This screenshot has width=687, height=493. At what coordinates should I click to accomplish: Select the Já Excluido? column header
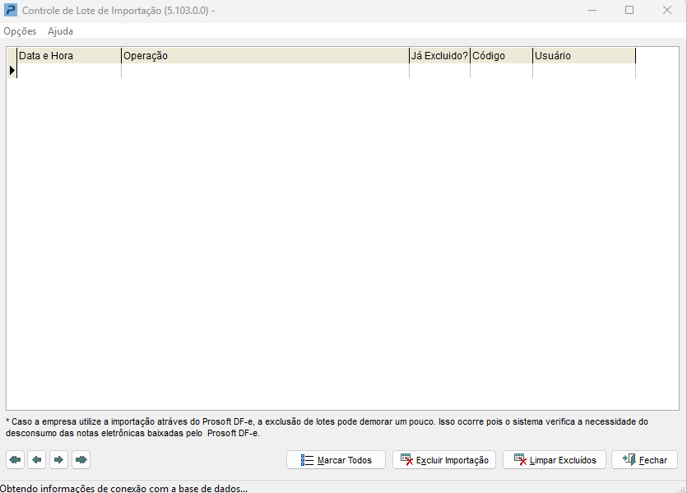click(439, 56)
